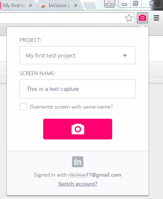Image resolution: width=163 pixels, height=199 pixels.
Task: Expand the Project dropdown arrow
Action: pyautogui.click(x=125, y=56)
